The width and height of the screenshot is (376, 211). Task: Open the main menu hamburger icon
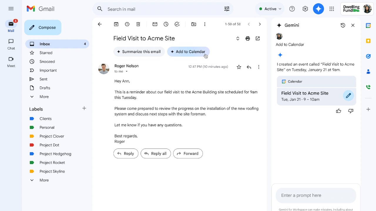point(11,9)
